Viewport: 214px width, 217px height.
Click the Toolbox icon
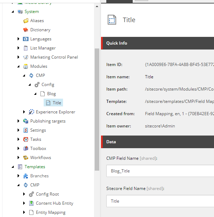[x=26, y=149]
